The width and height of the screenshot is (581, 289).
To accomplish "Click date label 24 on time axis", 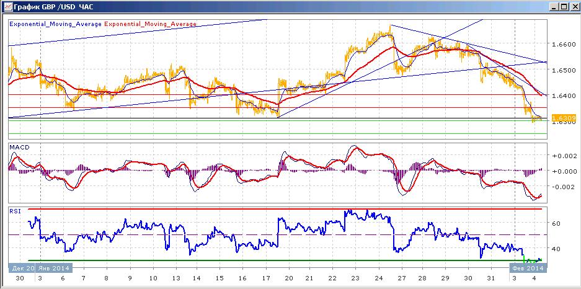I will coord(379,278).
